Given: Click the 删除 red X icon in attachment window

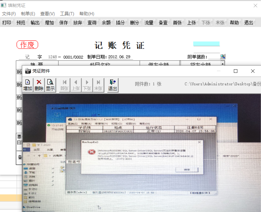Looking at the screenshot, I should [x=39, y=85].
